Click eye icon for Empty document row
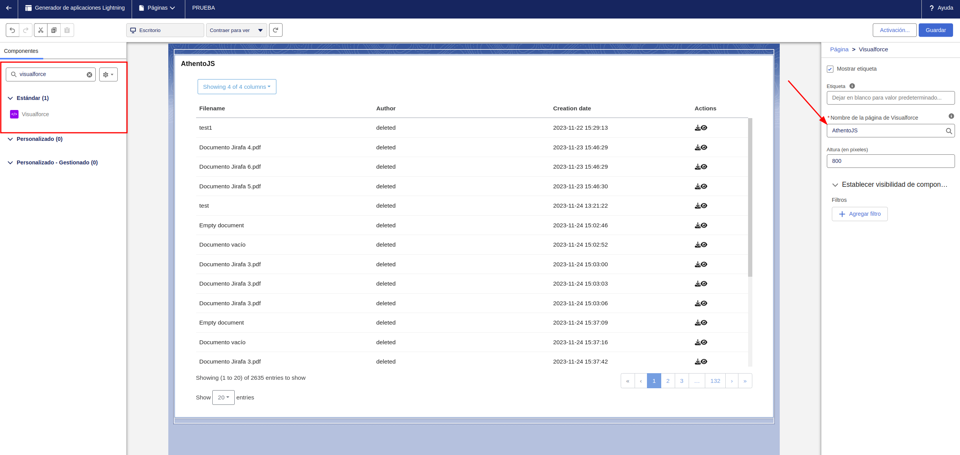Screen dimensions: 960x455 704,225
